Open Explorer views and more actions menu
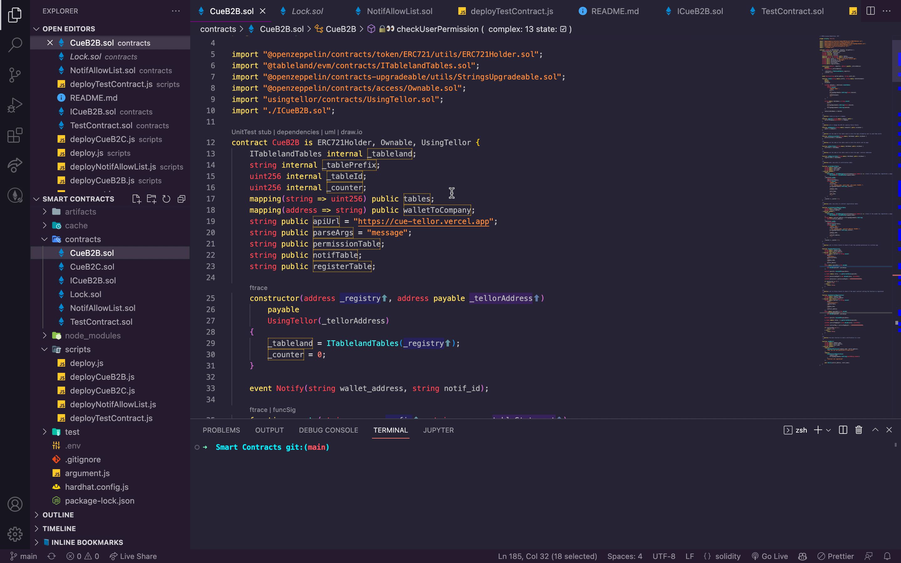Viewport: 901px width, 563px height. (x=176, y=11)
